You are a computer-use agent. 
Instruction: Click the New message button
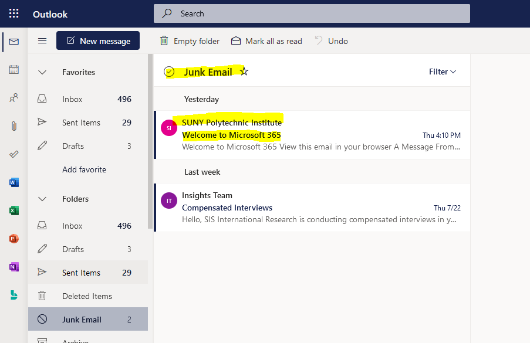(98, 40)
